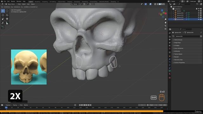Click the red X axis on navigation gizmo
This screenshot has height=114, width=203.
(166, 13)
